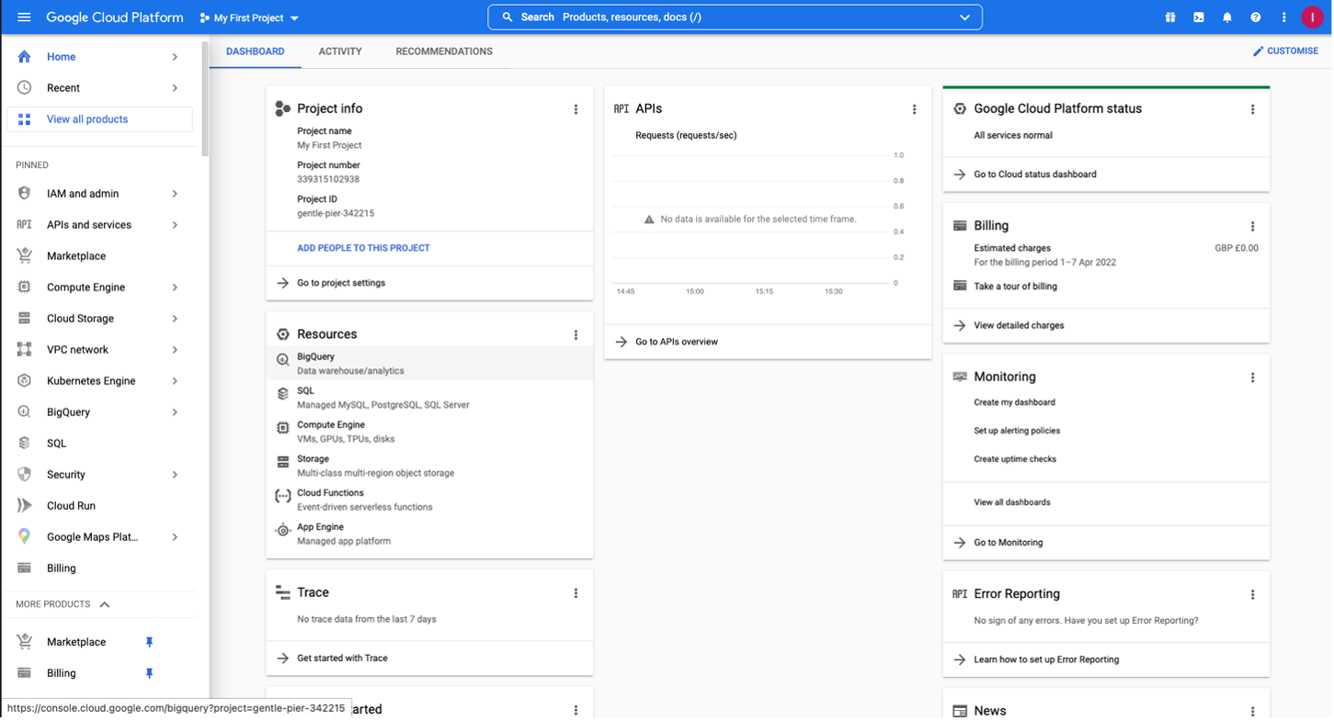The image size is (1334, 721).
Task: Click Add People to This Project
Action: tap(363, 248)
